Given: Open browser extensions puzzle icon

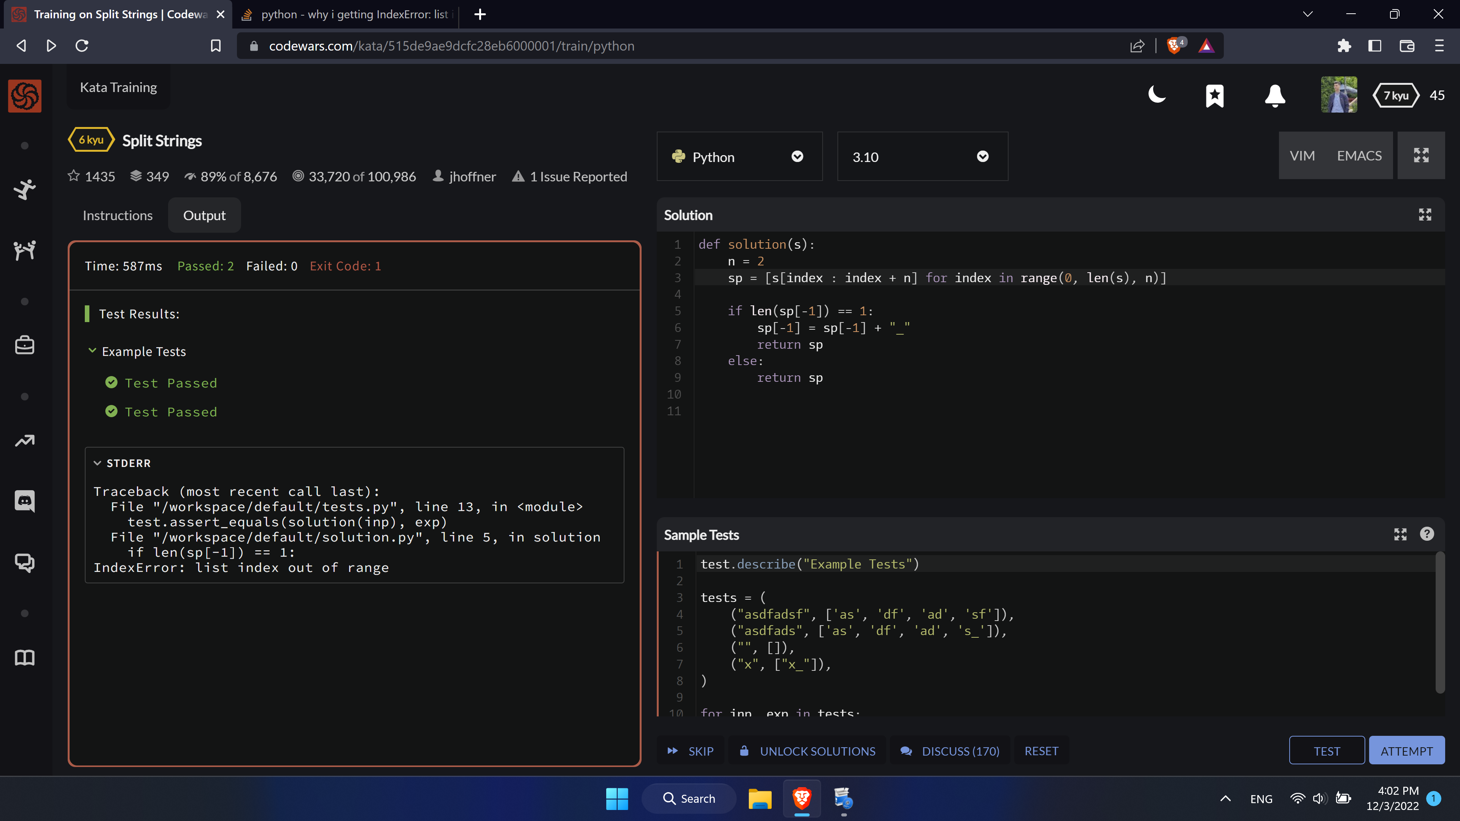Looking at the screenshot, I should pos(1344,46).
